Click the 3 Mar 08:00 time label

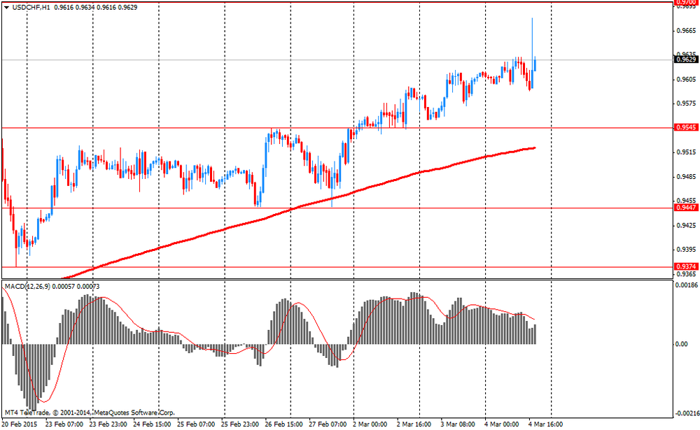(x=458, y=424)
